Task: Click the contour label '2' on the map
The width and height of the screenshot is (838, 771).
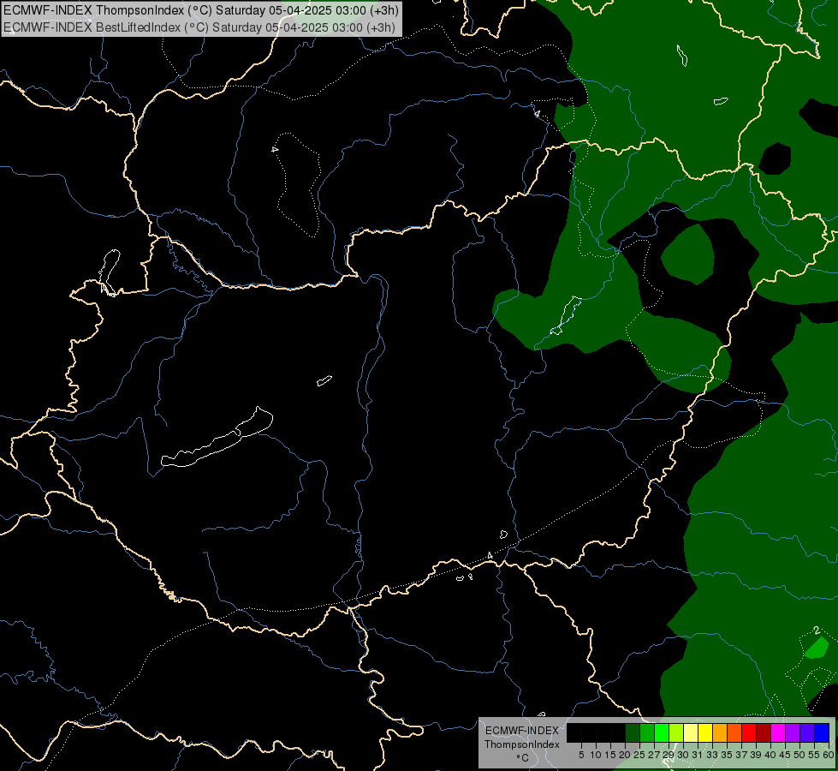Action: click(817, 631)
